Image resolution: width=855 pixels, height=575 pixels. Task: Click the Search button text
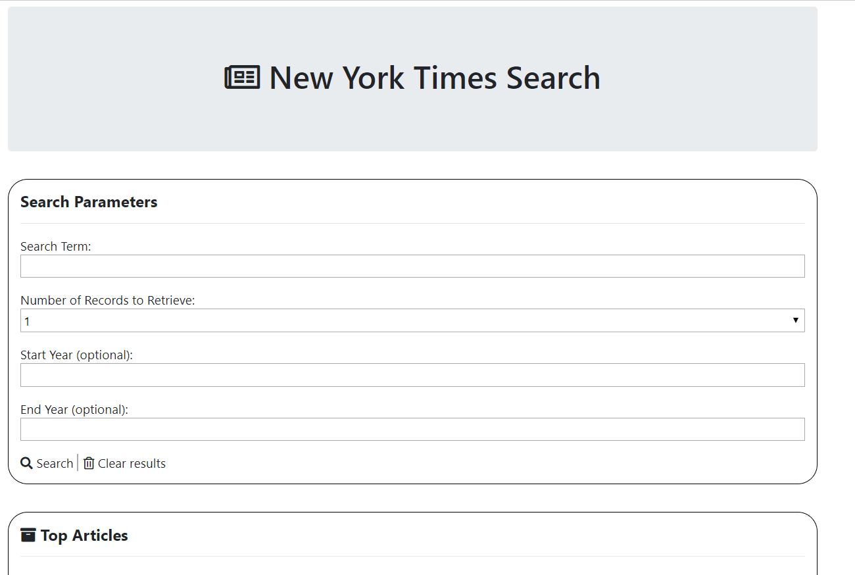[x=55, y=463]
